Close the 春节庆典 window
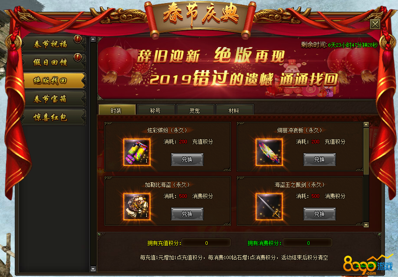This screenshot has width=398, height=277. tap(375, 24)
